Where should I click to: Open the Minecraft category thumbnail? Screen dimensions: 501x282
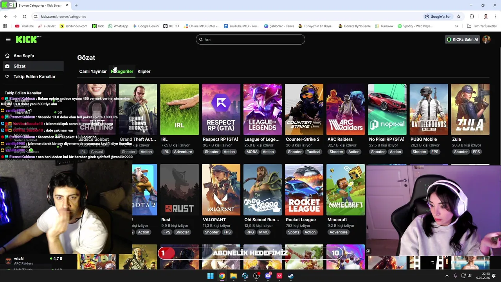coord(346,190)
